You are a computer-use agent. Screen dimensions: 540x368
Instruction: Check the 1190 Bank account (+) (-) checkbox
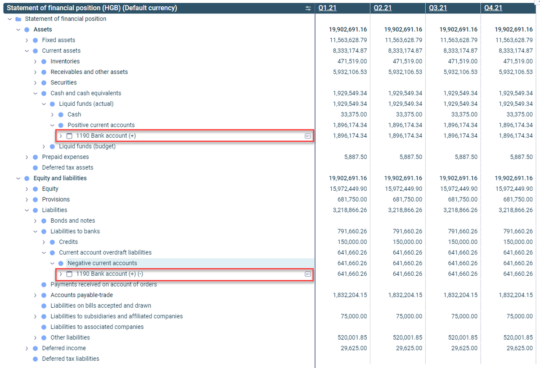click(69, 274)
